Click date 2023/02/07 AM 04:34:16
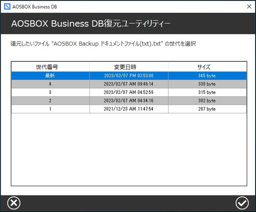Screen dimensions: 256x212 point(129,101)
